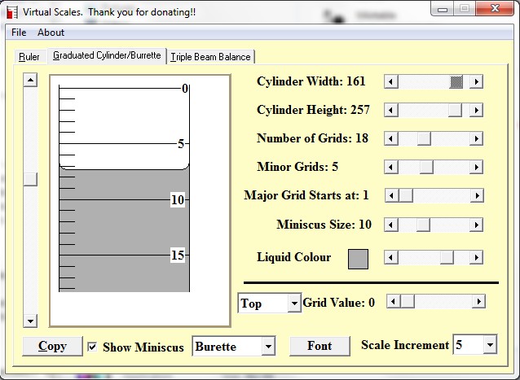Increase Grid Value with right arrow
Image resolution: width=520 pixels, height=380 pixels.
click(478, 302)
